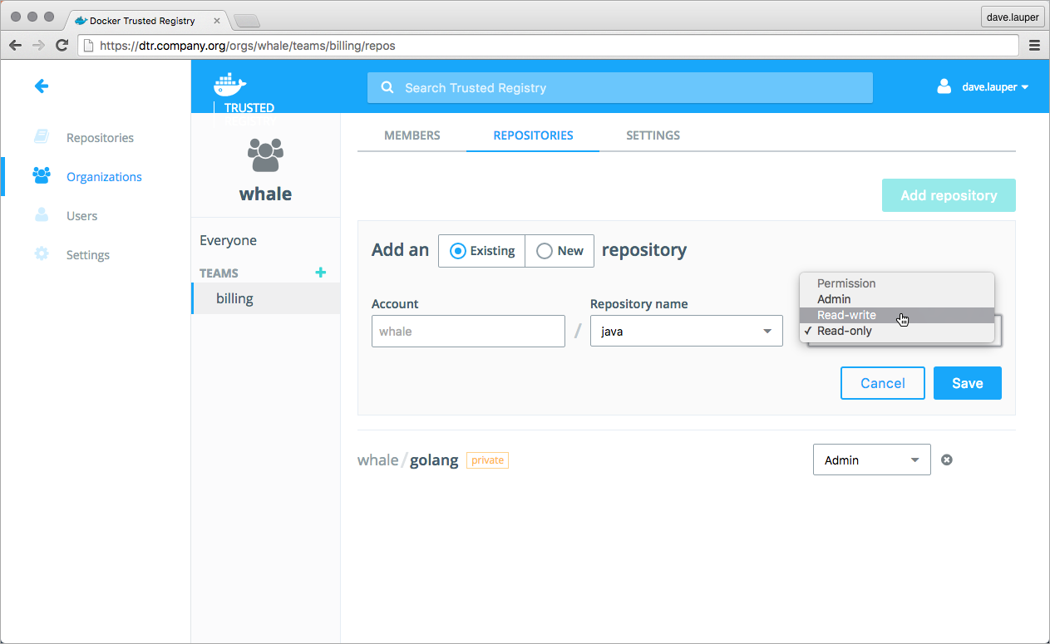Click the plus icon next to TEAMS
The image size is (1050, 644).
point(321,273)
